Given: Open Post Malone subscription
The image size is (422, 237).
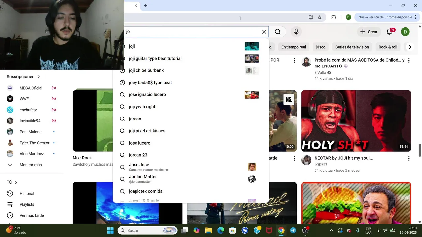Looking at the screenshot, I should [x=31, y=132].
